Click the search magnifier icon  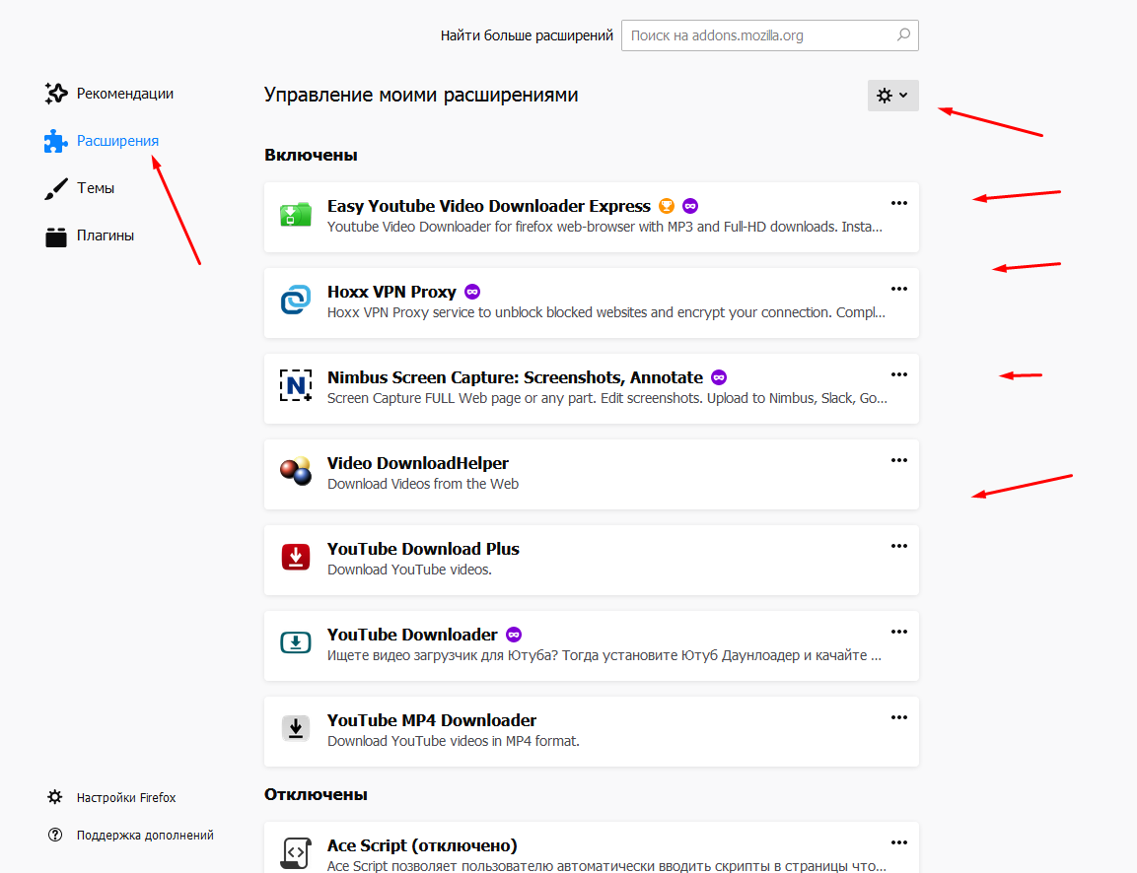[x=902, y=34]
